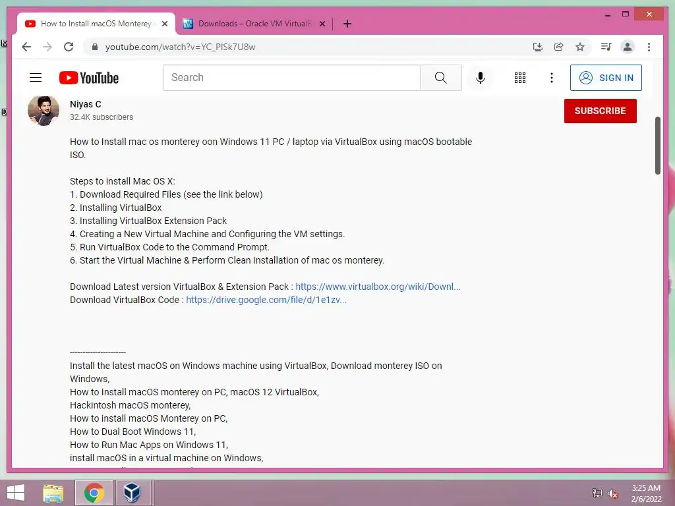The height and width of the screenshot is (506, 675).
Task: Open the virtualbox.org download link
Action: click(378, 287)
